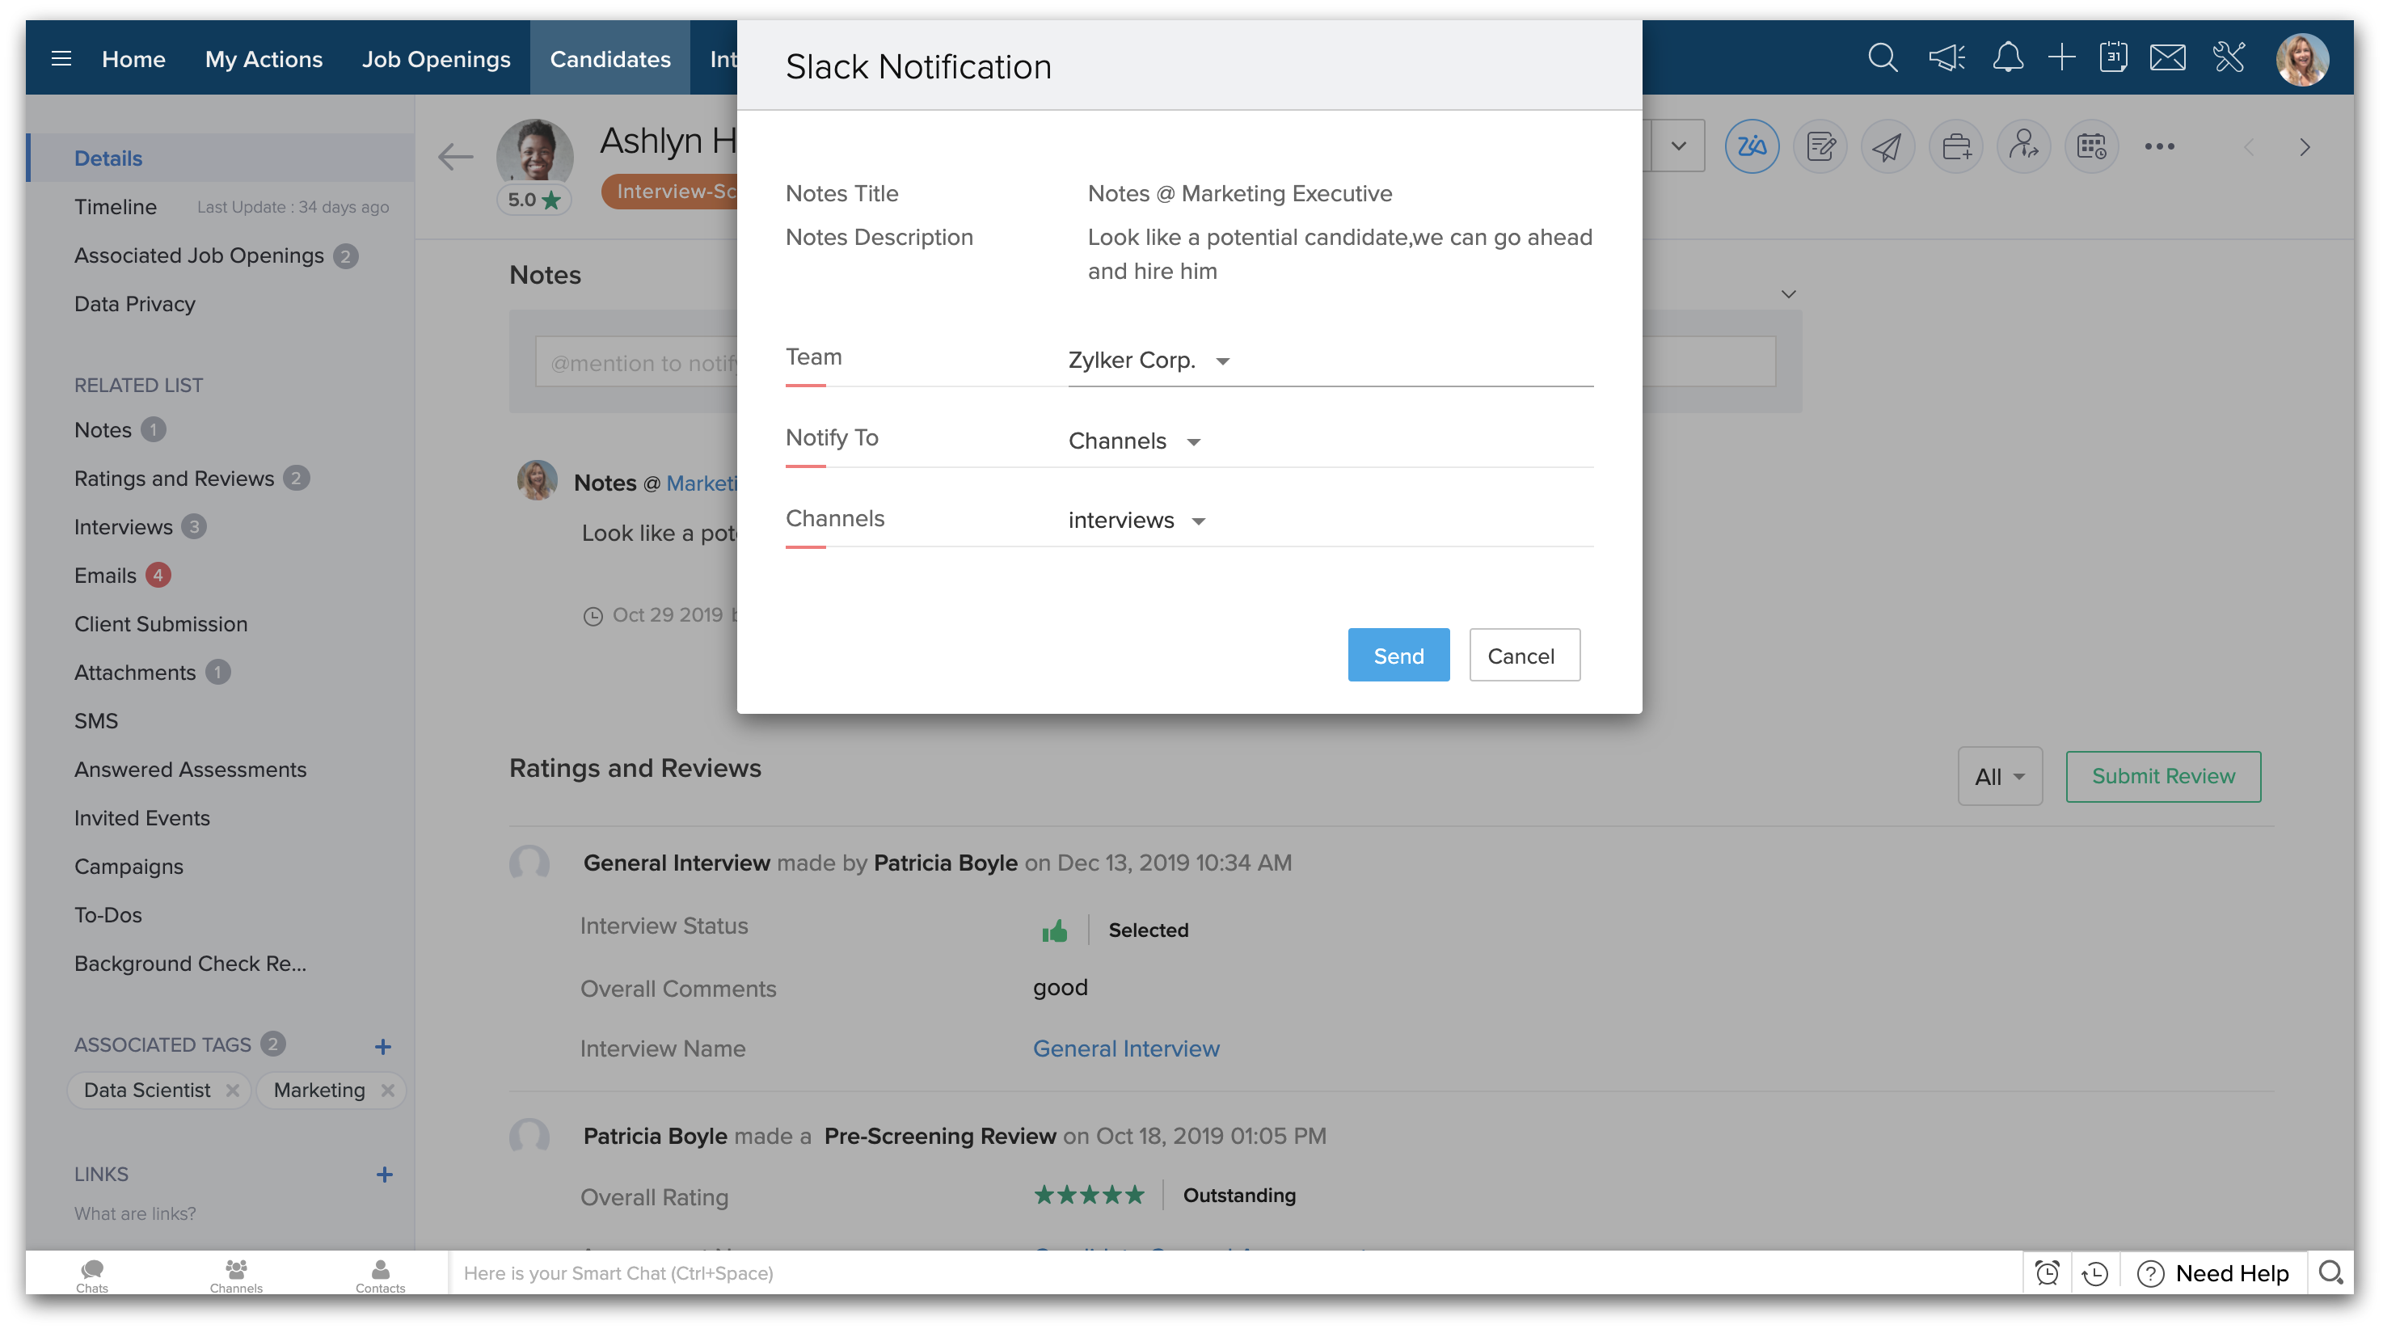Open the hamburger menu icon
The width and height of the screenshot is (2383, 1329).
[x=61, y=59]
